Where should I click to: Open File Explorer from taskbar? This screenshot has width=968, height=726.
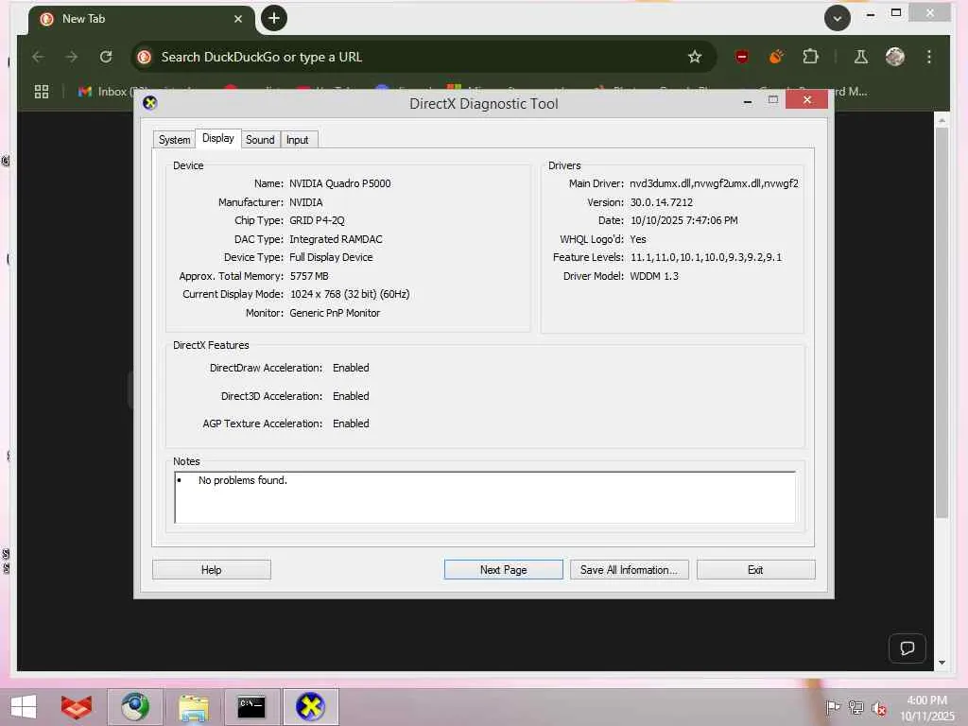(193, 707)
